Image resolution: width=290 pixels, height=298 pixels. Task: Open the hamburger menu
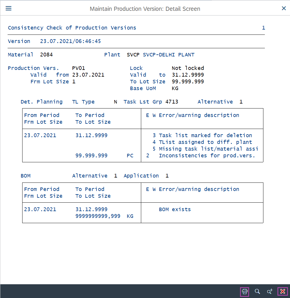point(8,8)
